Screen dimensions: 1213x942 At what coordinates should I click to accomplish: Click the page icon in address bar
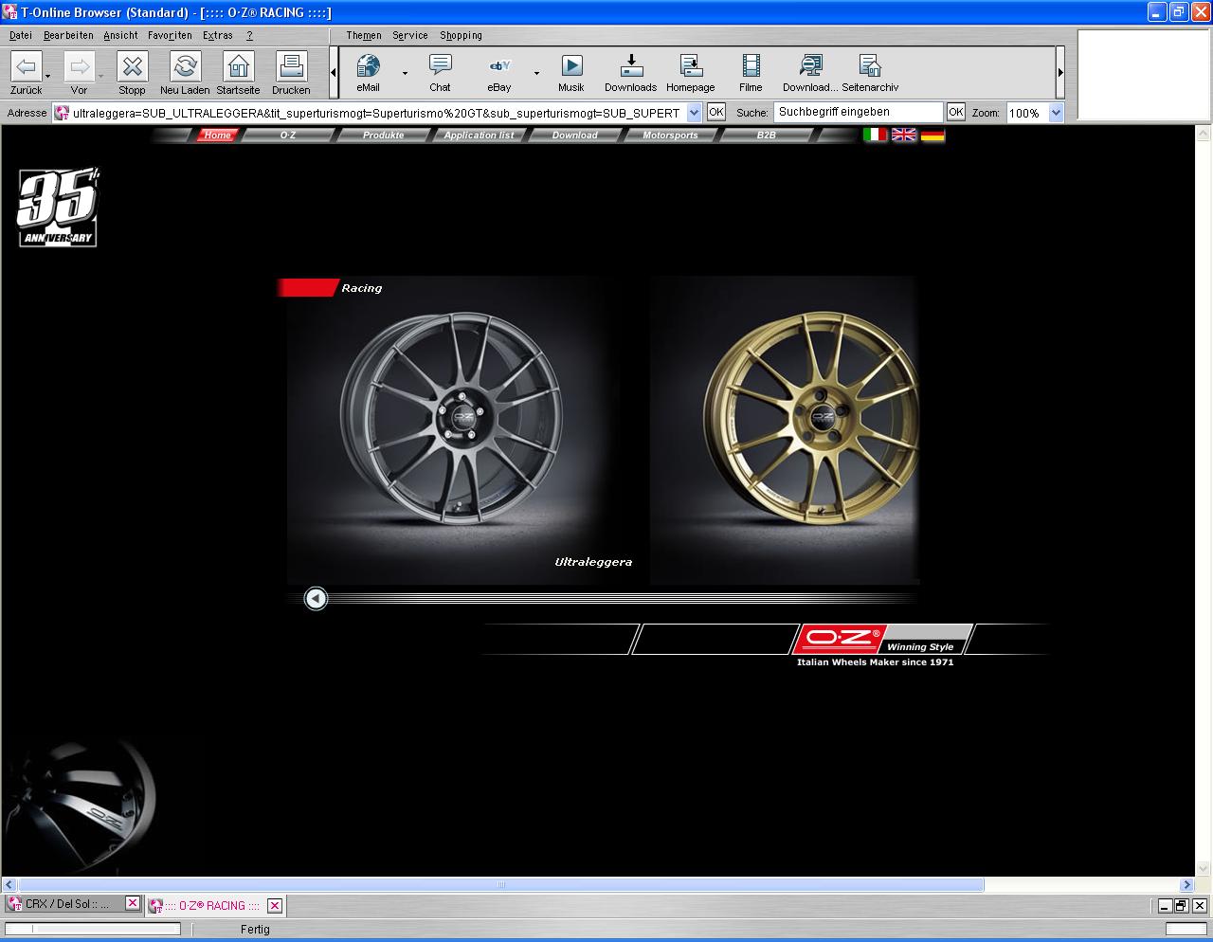(x=62, y=113)
